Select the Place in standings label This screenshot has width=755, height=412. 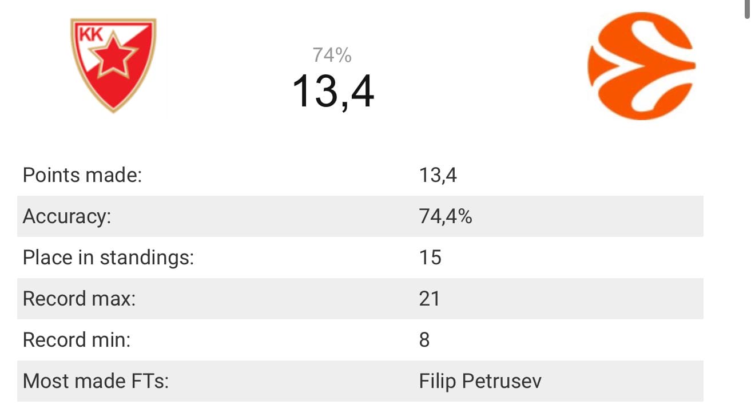tap(108, 257)
